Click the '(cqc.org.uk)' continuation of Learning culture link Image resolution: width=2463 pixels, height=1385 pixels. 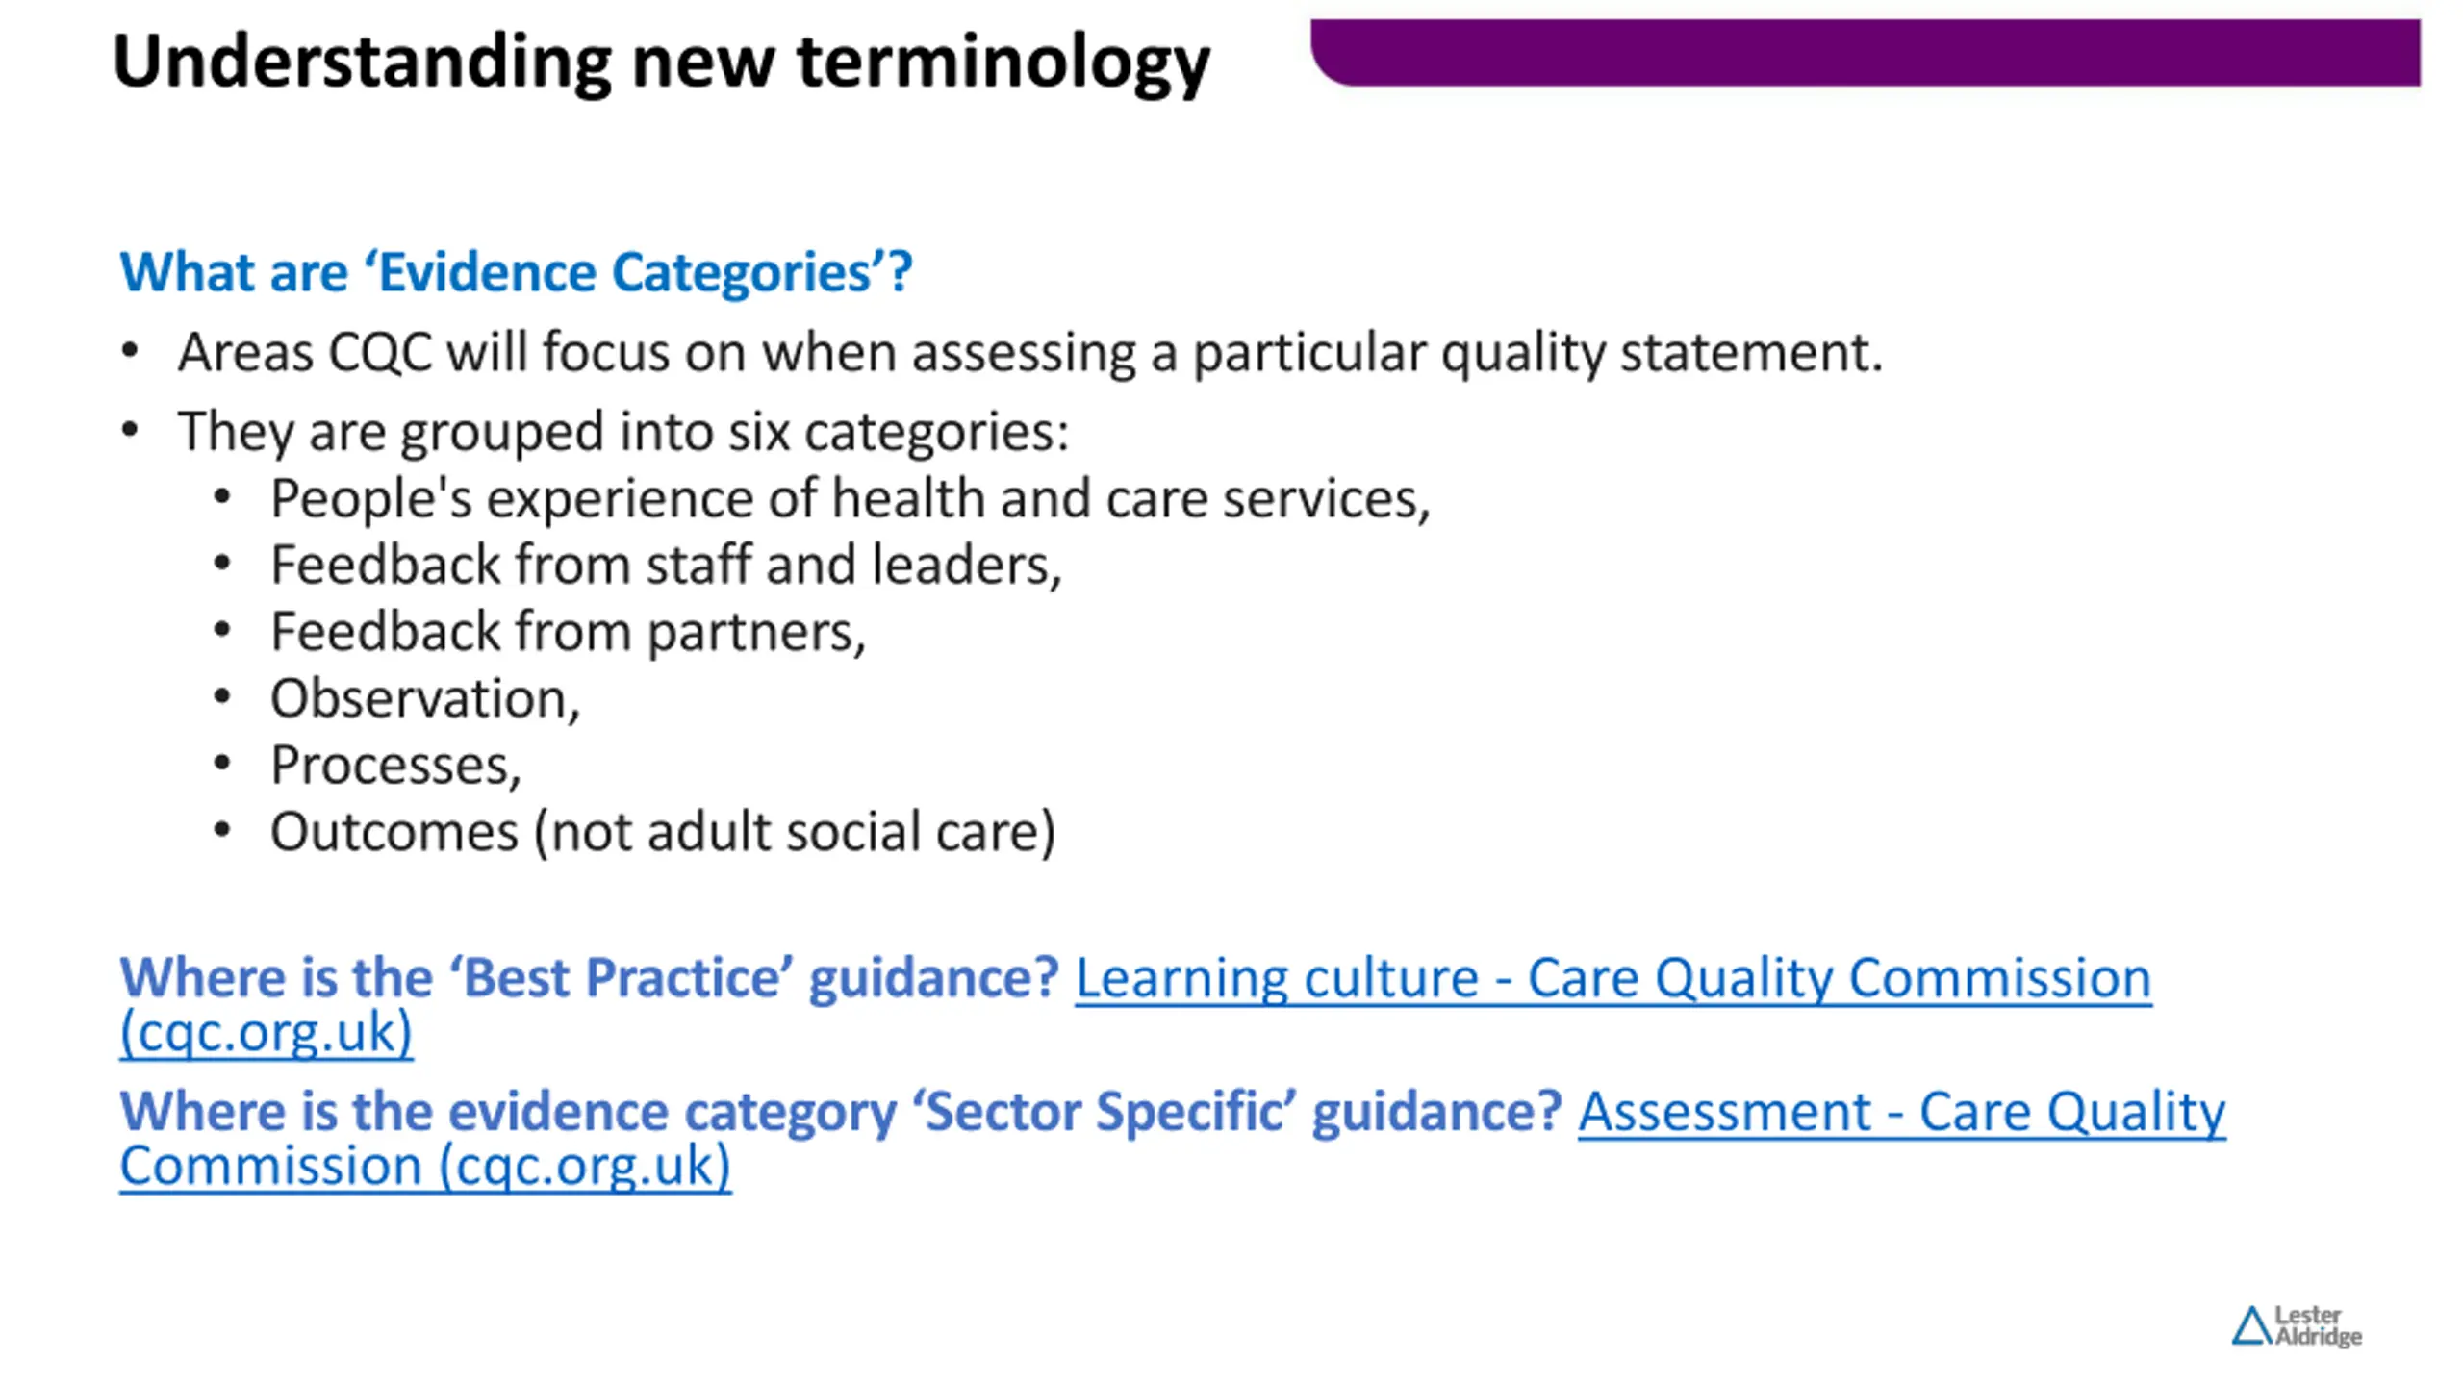coord(267,1032)
